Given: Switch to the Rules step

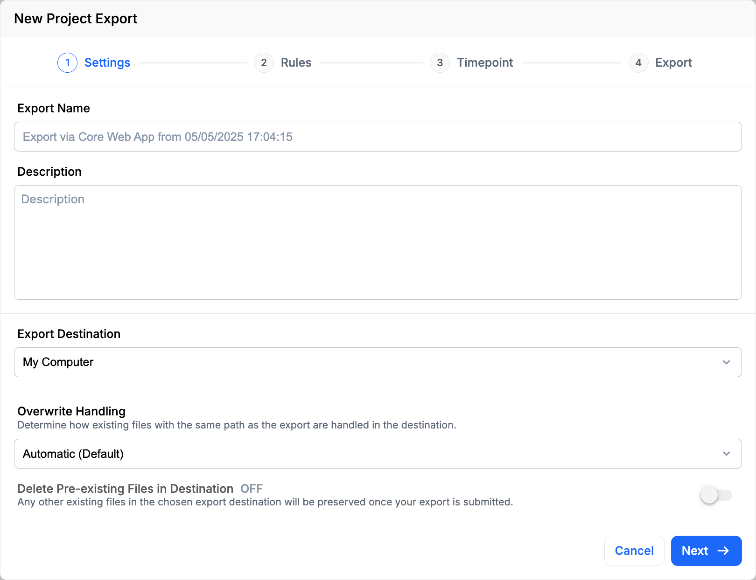Looking at the screenshot, I should click(296, 62).
